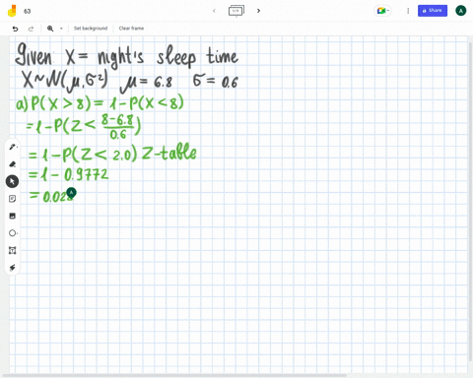473x378 pixels.
Task: Add a text box
Action: pos(13,250)
